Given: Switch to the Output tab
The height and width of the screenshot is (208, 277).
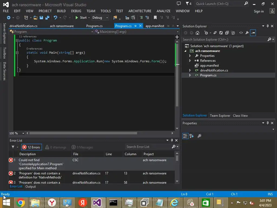Looking at the screenshot, I should tap(31, 187).
